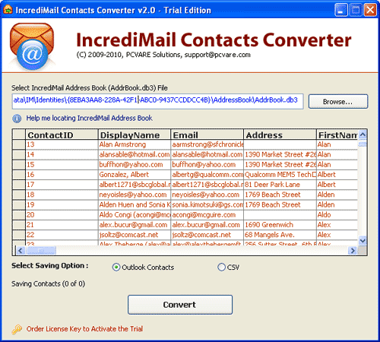Click the ContactID column header
The height and width of the screenshot is (342, 380).
coord(62,135)
